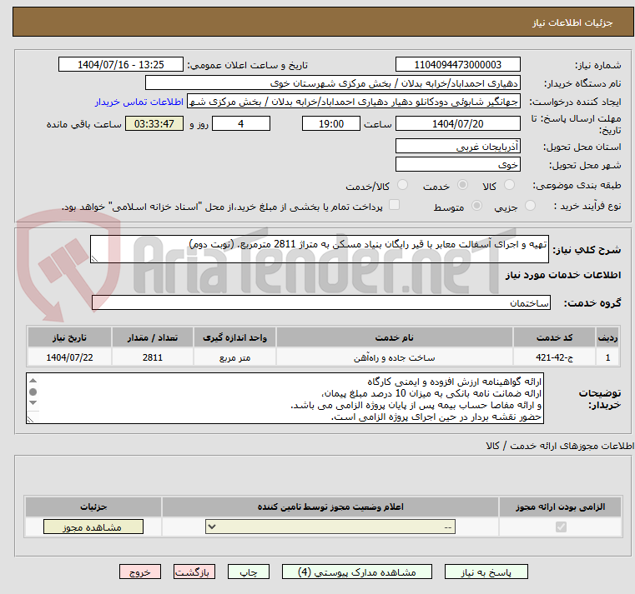Click the ردیف column header
Image resolution: width=635 pixels, height=594 pixels.
coord(607,337)
